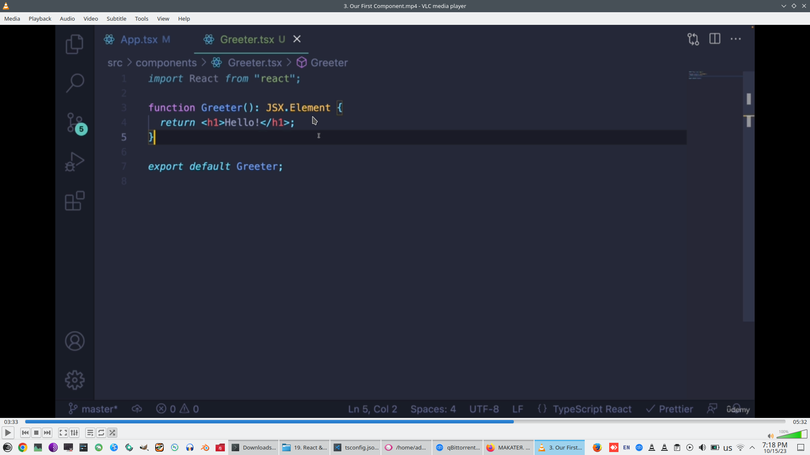Show the playlist panel
The image size is (810, 455).
[90, 433]
